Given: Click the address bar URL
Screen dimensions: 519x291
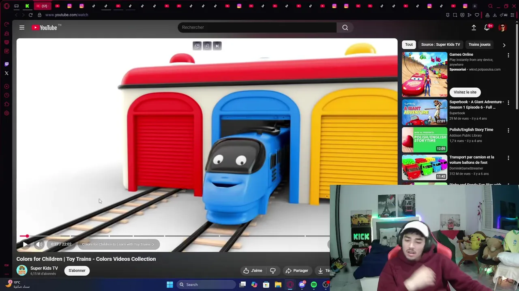Looking at the screenshot, I should (x=66, y=15).
